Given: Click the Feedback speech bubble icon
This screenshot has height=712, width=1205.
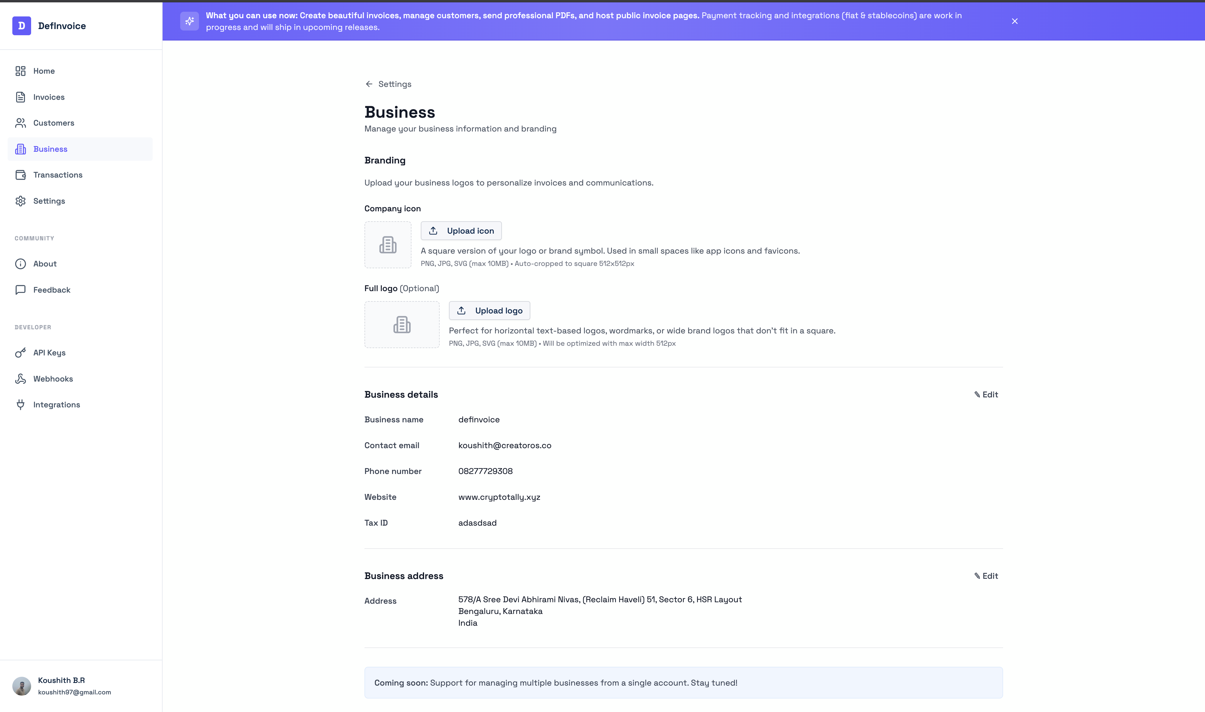Looking at the screenshot, I should [x=20, y=289].
